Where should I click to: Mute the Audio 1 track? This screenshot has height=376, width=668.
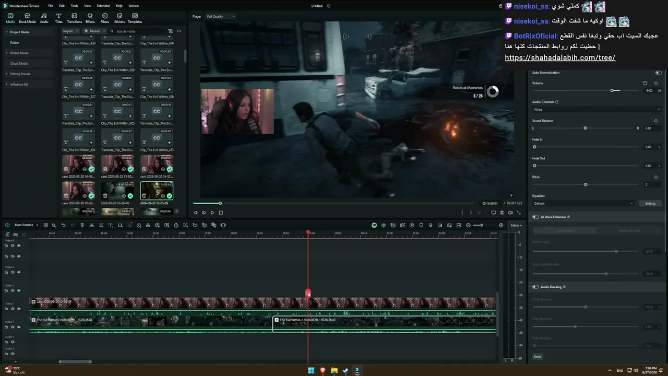tap(13, 342)
